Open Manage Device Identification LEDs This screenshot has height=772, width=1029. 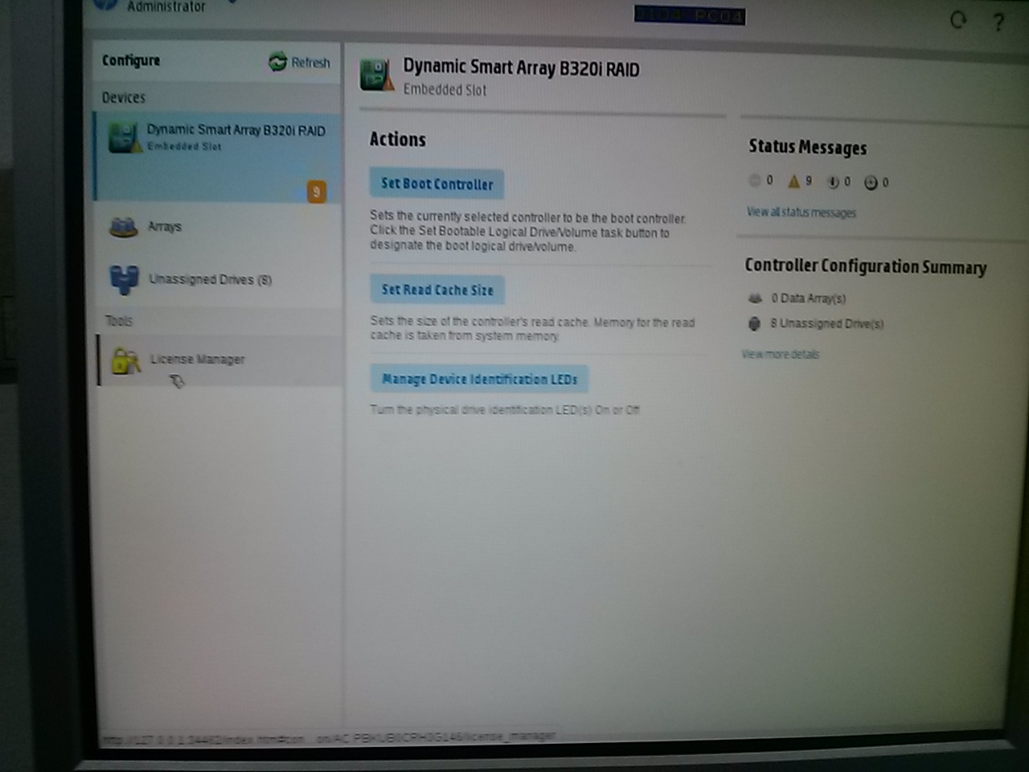pyautogui.click(x=479, y=379)
